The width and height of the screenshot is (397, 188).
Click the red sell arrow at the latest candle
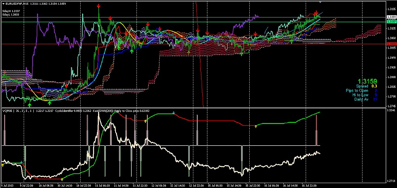[317, 13]
